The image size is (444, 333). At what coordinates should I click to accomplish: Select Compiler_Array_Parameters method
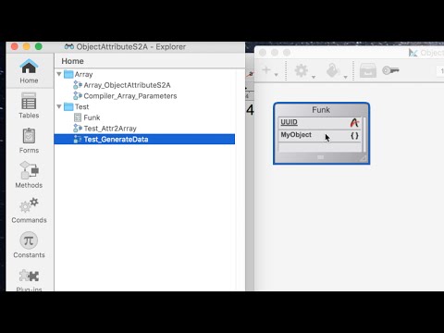[x=130, y=96]
